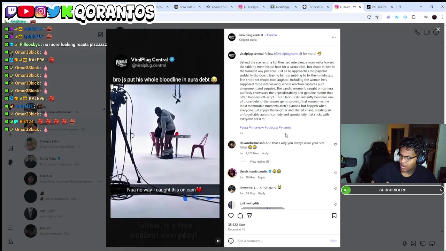Open the GIF picker icon in message bar
Screen dimensions: 446x251
click(423, 243)
